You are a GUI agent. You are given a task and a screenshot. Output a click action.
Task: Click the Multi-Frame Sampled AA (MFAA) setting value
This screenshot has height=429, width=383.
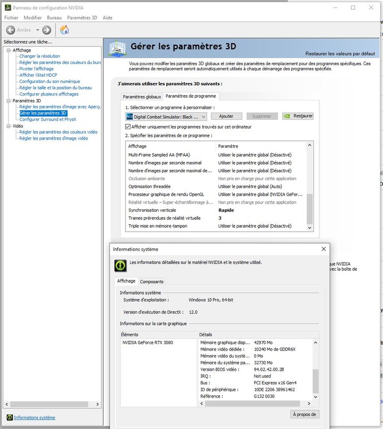pos(255,155)
